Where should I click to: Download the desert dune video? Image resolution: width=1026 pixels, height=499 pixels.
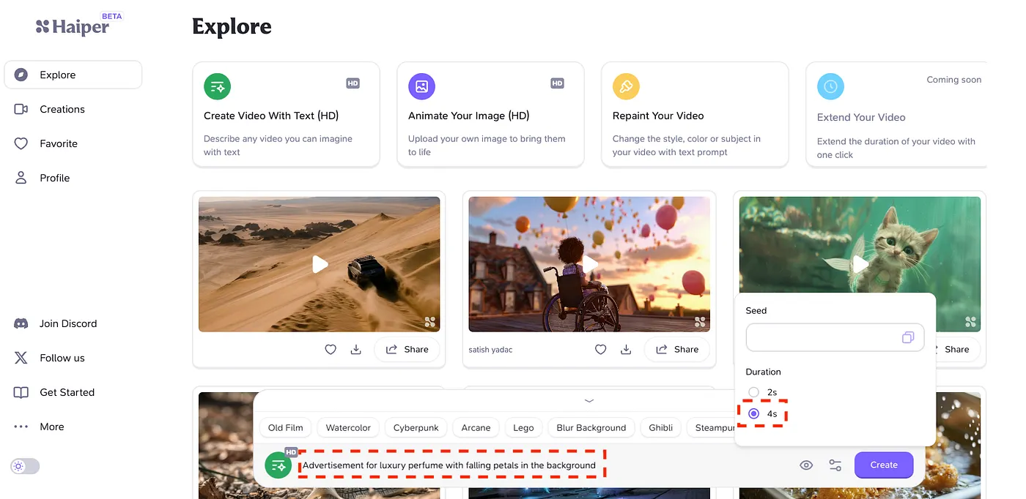coord(356,350)
